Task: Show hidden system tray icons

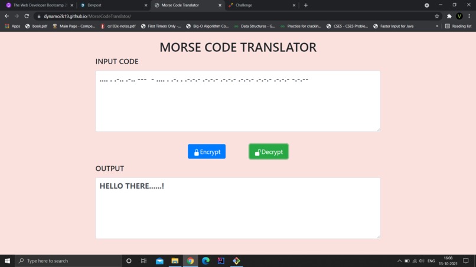Action: point(399,261)
